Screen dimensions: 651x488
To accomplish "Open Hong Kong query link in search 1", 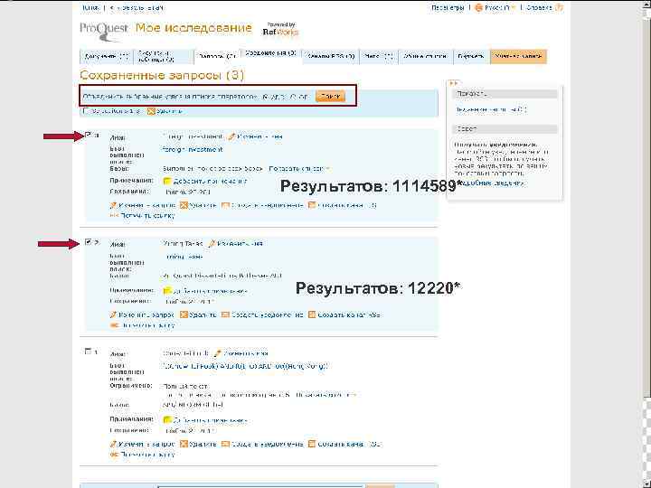I will [x=244, y=366].
